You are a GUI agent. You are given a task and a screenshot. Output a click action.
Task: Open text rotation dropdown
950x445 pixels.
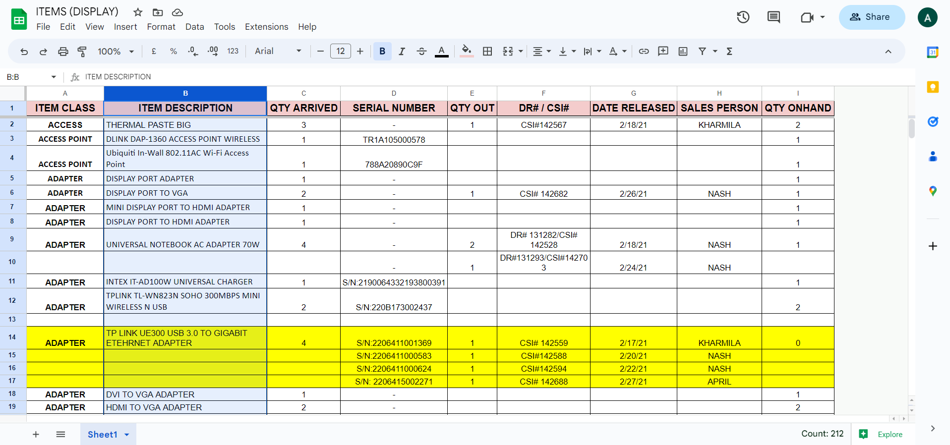click(x=617, y=51)
